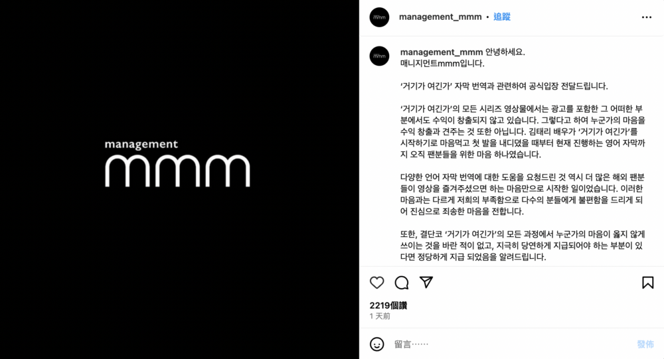Like the post with heart icon
The image size is (664, 359).
[376, 283]
